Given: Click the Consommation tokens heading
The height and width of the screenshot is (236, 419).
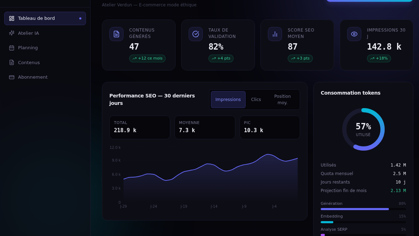Looking at the screenshot, I should [350, 93].
